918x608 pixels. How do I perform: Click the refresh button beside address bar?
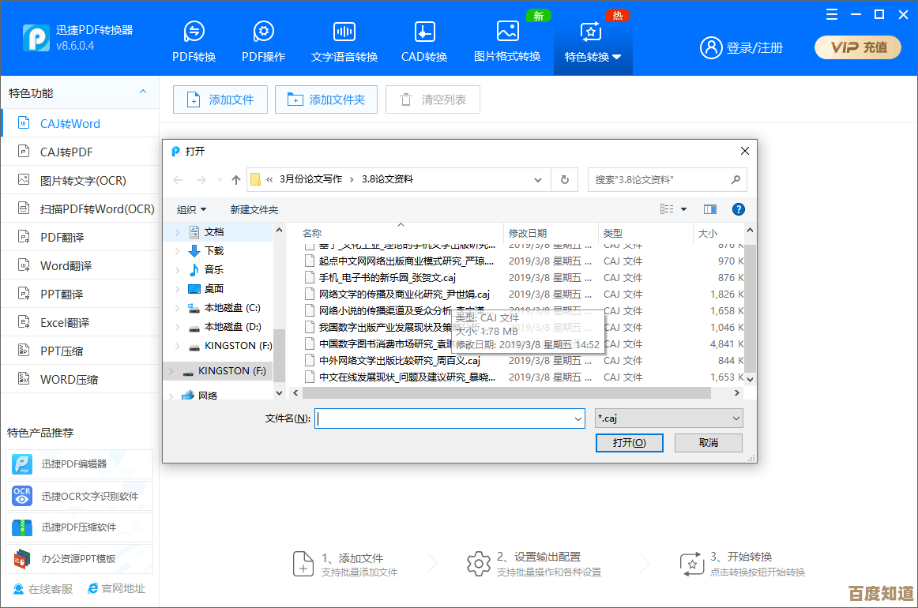(x=564, y=179)
